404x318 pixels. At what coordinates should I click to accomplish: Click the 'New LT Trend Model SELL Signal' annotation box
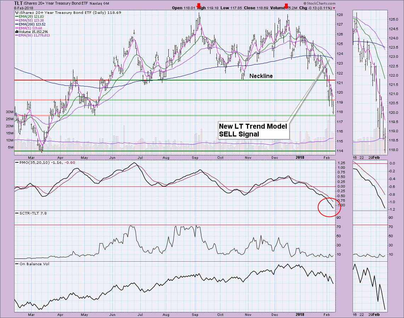pyautogui.click(x=253, y=130)
